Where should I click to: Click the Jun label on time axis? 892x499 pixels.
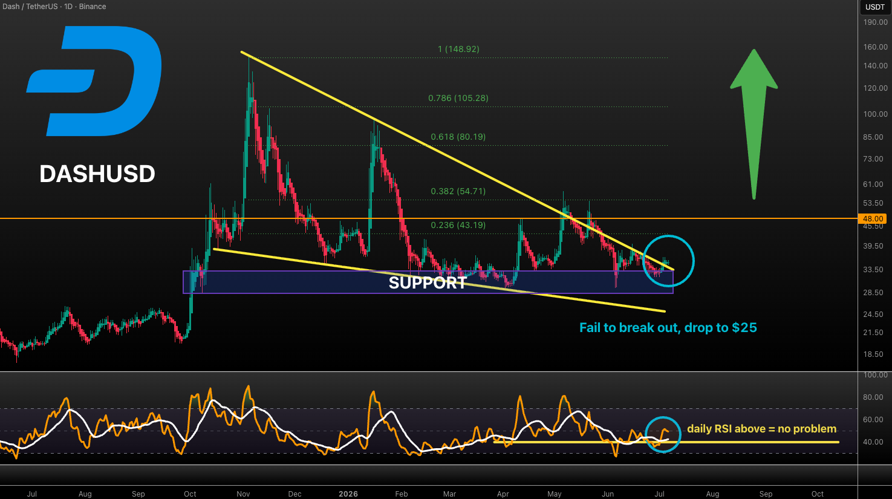(608, 494)
